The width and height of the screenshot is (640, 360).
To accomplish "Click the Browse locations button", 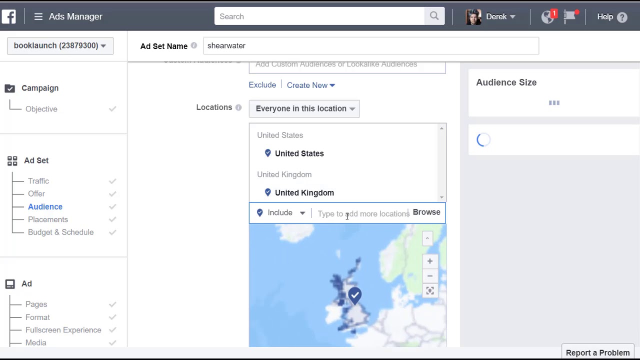I will (x=426, y=212).
